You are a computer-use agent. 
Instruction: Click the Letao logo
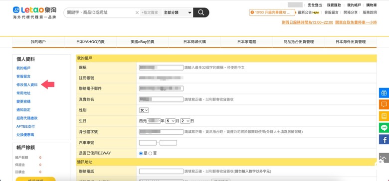tap(34, 12)
